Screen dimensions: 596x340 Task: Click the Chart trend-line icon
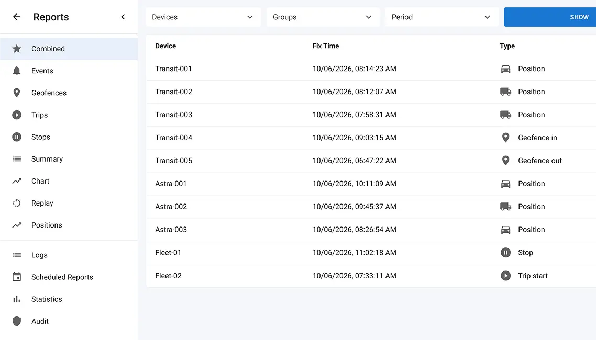click(17, 181)
